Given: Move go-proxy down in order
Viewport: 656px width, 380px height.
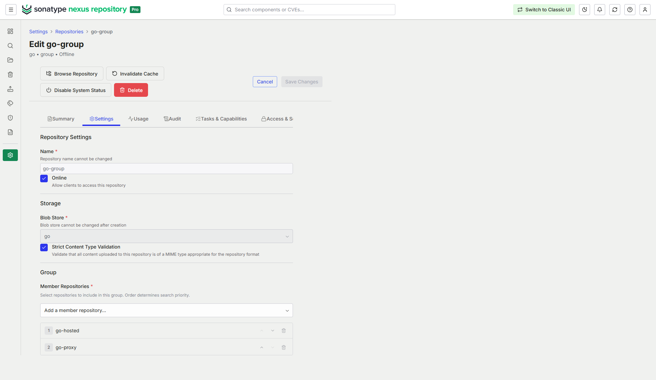Looking at the screenshot, I should point(273,347).
